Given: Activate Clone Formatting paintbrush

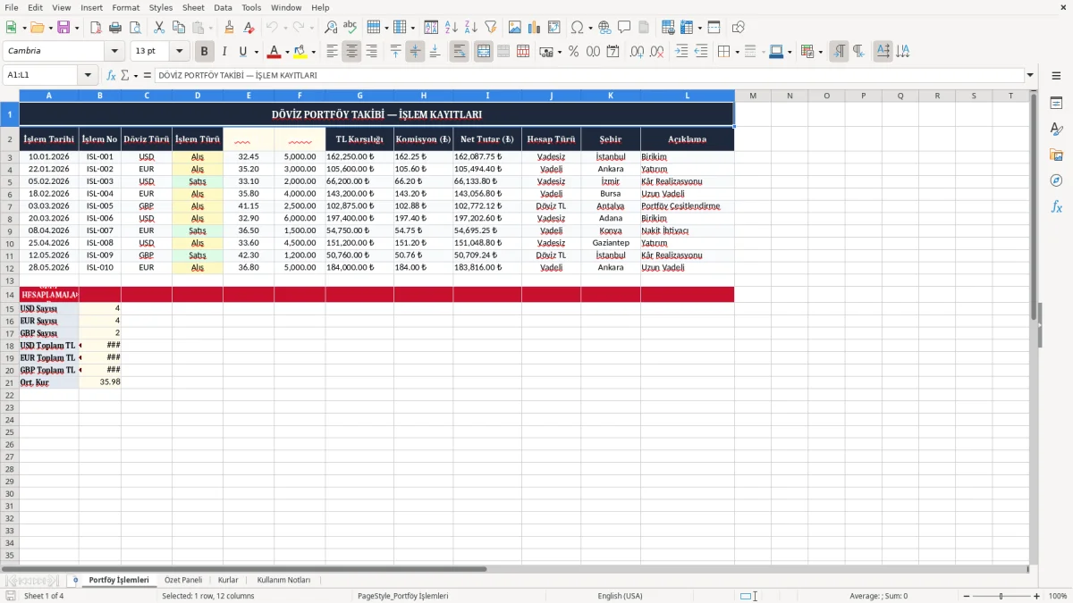Looking at the screenshot, I should coord(229,28).
